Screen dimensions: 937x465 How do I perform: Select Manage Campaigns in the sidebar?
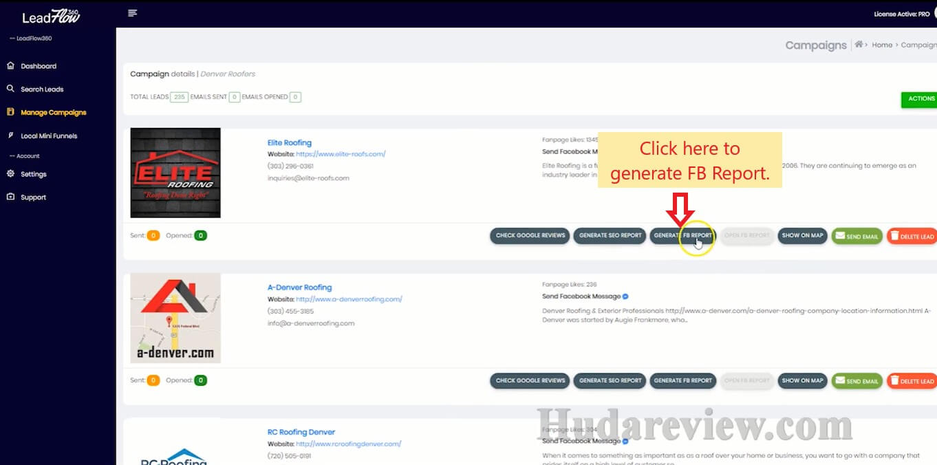(54, 112)
